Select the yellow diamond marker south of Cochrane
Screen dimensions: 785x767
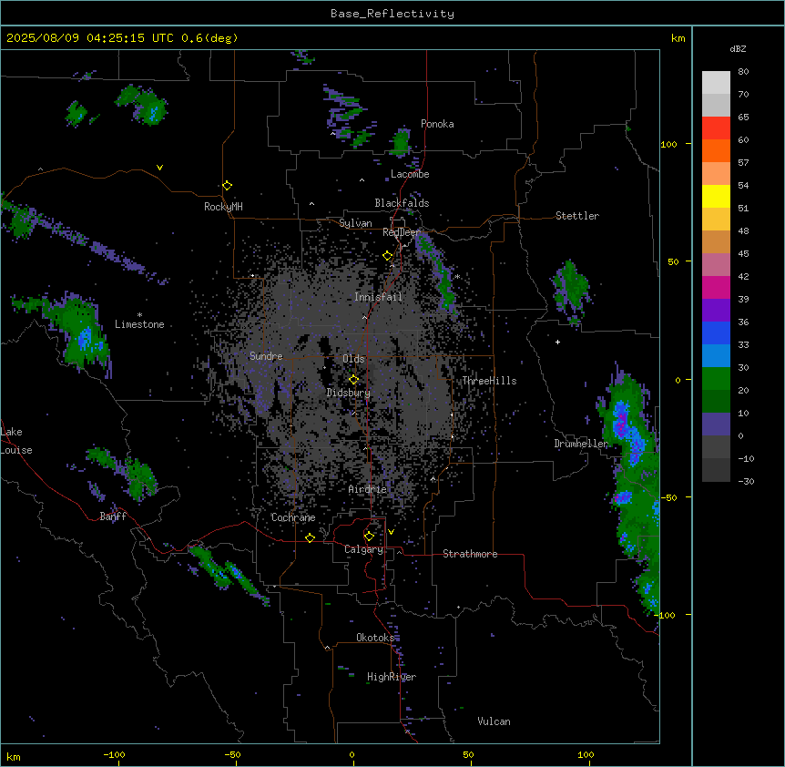(310, 537)
